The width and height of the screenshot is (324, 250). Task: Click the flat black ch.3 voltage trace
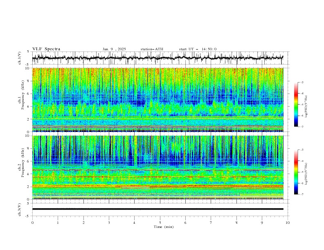click(x=157, y=209)
